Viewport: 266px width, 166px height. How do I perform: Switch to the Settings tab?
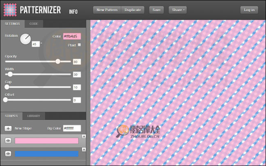click(x=12, y=24)
